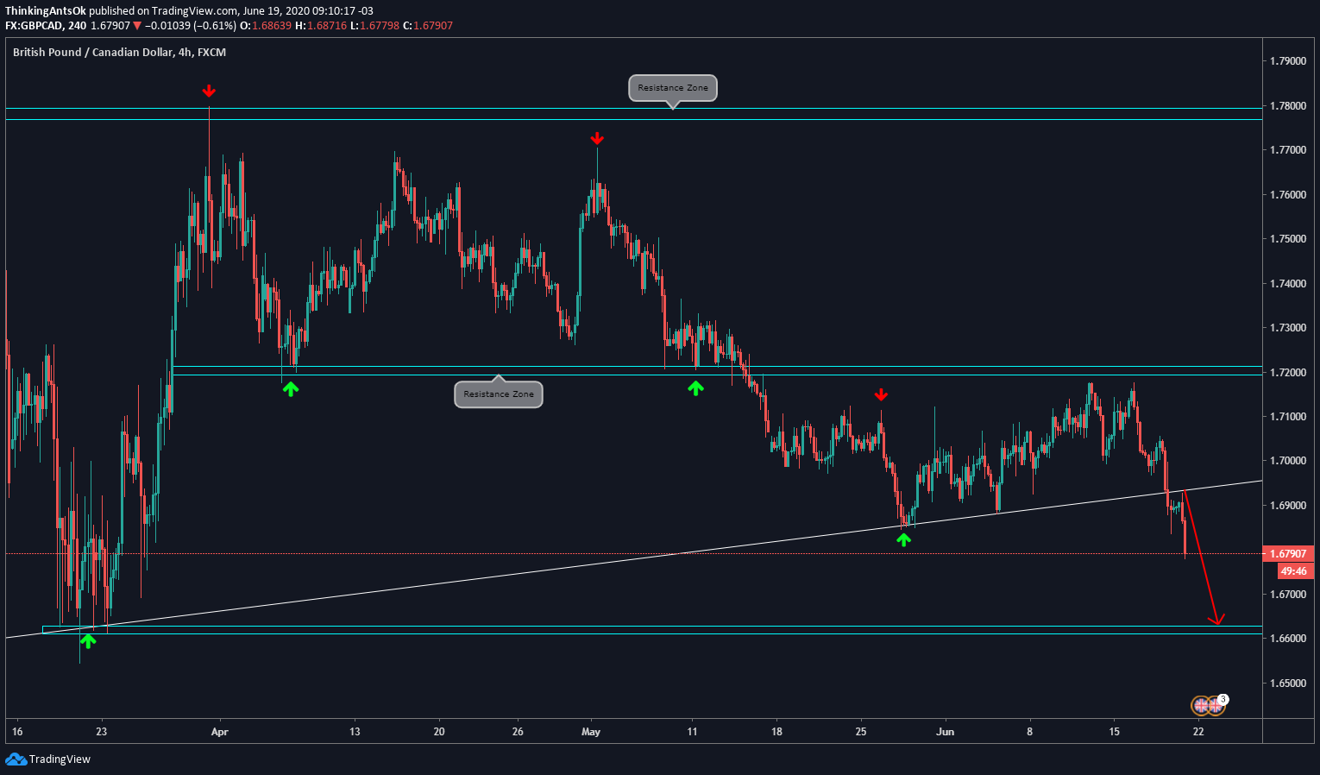Screen dimensions: 1320x775
Task: Click the 22 date label on the time axis
Action: (x=1198, y=732)
